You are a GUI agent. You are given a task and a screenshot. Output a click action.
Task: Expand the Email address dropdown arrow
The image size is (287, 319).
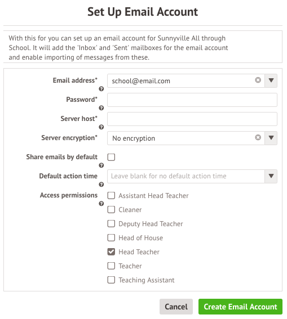271,80
